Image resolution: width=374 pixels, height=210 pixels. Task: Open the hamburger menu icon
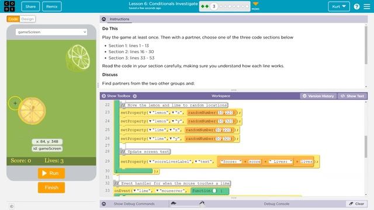367,6
